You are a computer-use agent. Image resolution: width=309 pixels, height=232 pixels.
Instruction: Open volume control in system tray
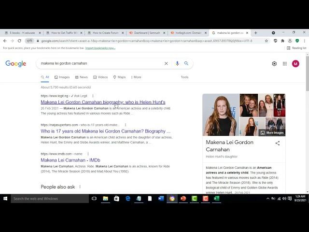point(284,199)
